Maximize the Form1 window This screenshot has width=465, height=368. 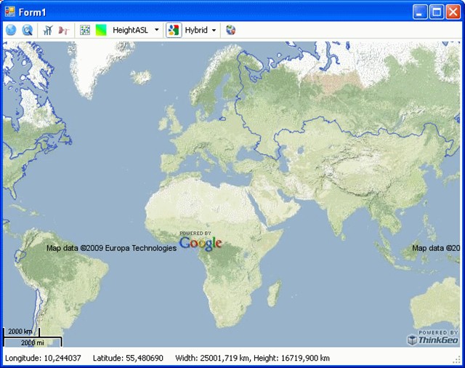click(x=437, y=12)
